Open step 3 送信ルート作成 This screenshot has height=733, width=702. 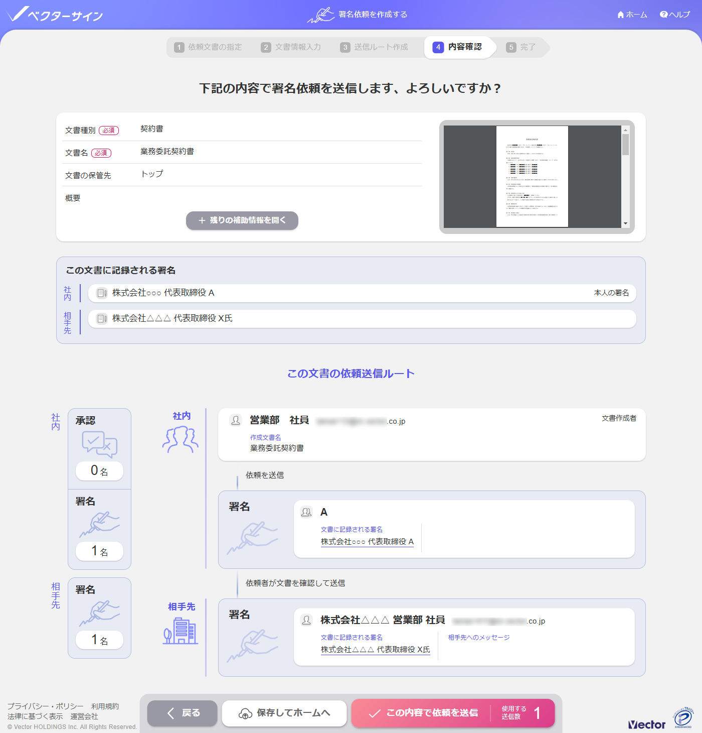(x=374, y=47)
